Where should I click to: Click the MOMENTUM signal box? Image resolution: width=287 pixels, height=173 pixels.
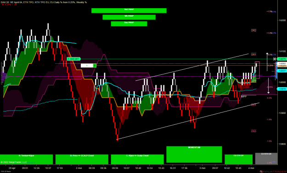coord(194,154)
